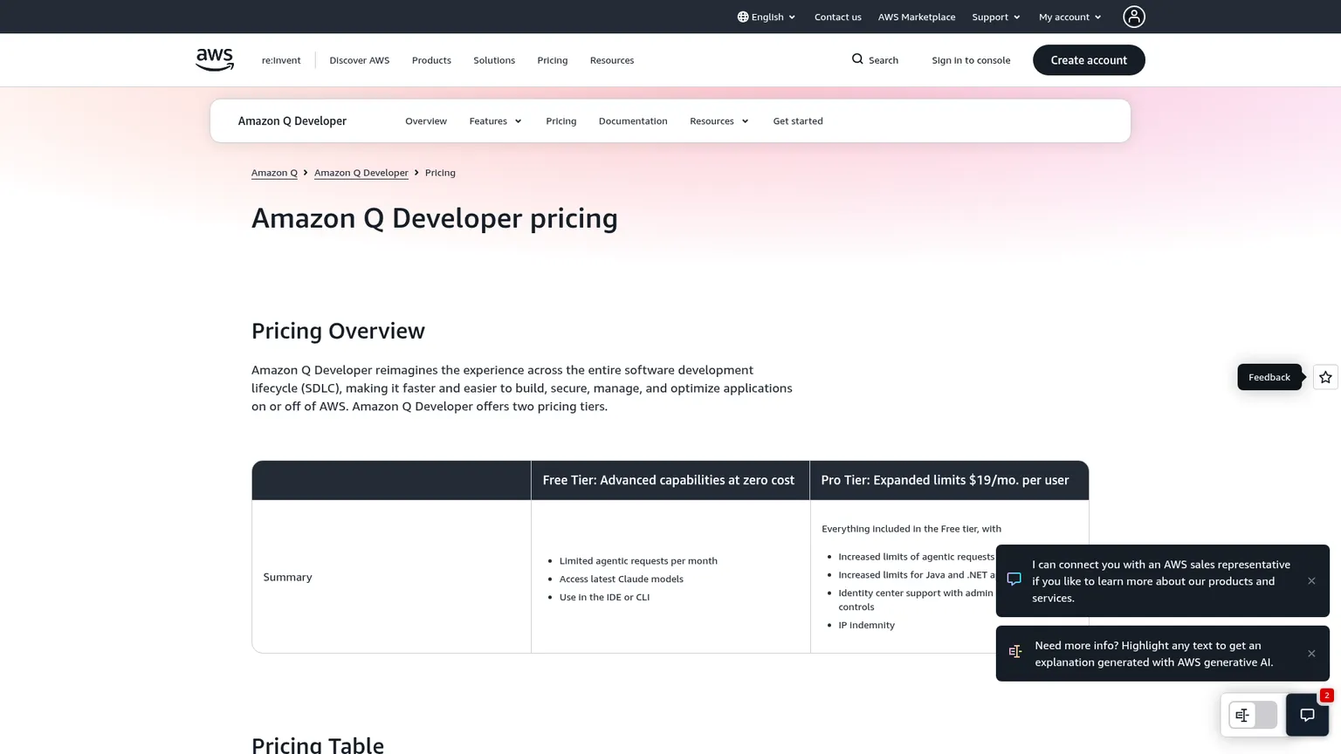Open the Contact us link

(x=838, y=17)
